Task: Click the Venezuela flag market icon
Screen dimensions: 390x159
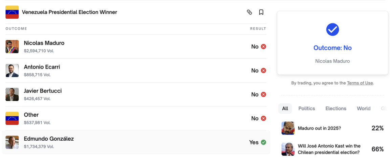Action: [12, 12]
